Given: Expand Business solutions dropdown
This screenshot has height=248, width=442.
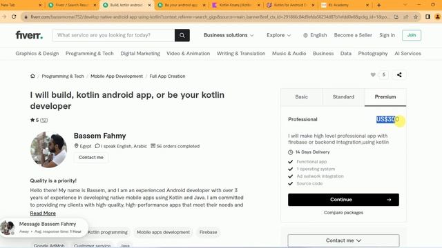Looking at the screenshot, I should [x=229, y=35].
